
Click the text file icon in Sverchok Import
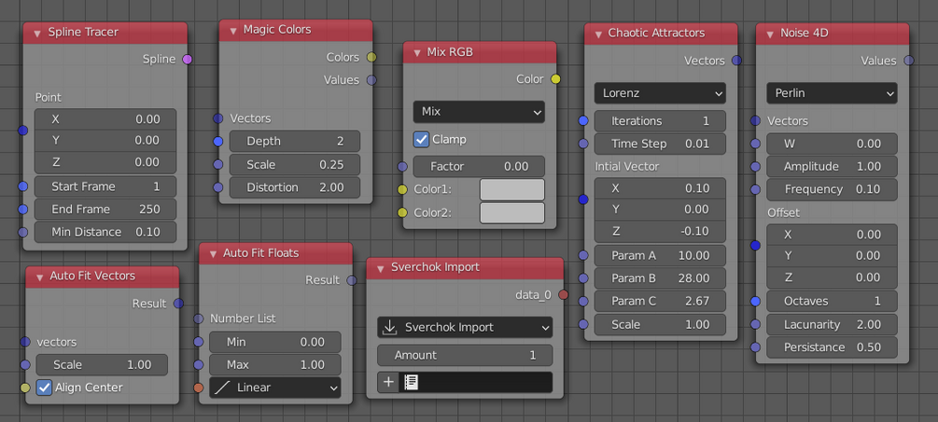tap(411, 382)
